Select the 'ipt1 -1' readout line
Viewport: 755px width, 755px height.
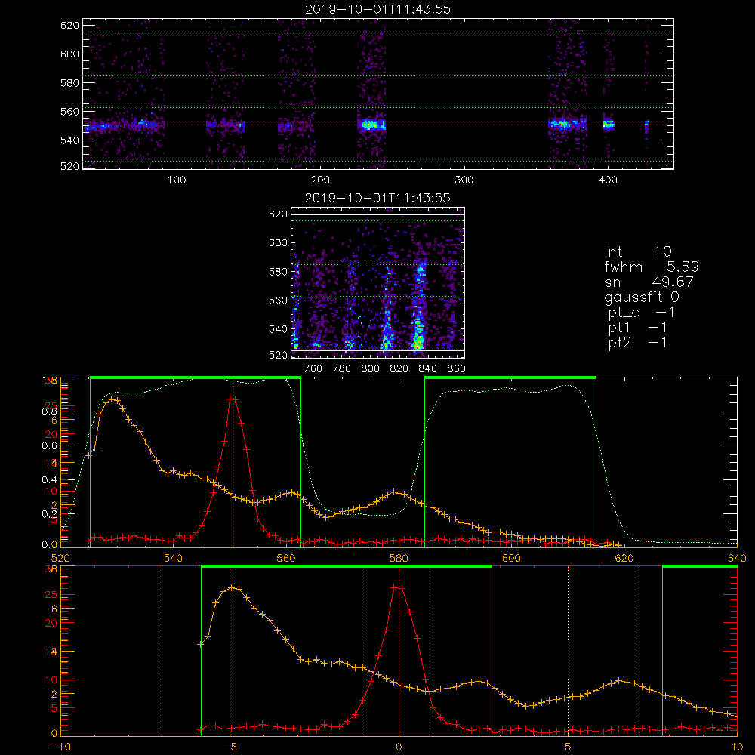635,328
